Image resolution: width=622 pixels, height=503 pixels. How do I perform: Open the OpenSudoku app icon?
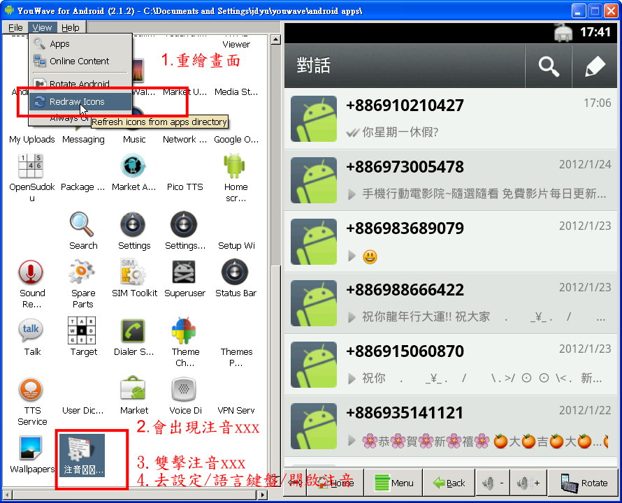[31, 166]
